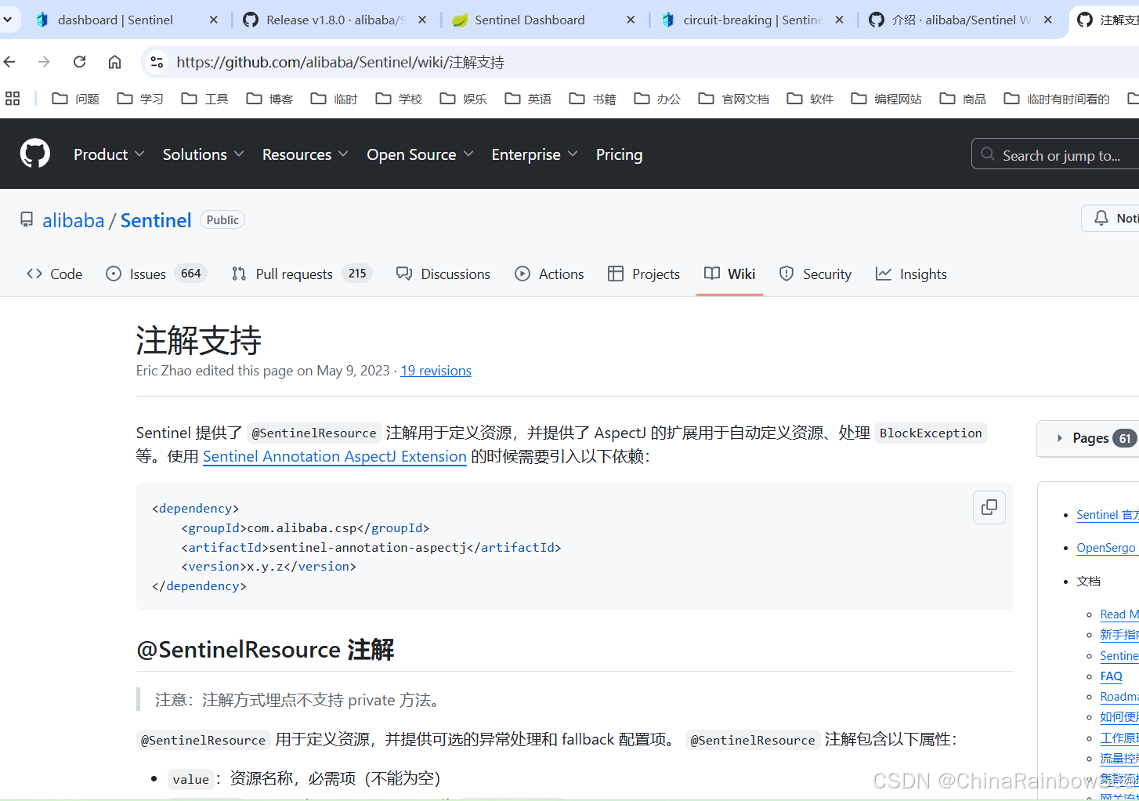Open Sentinel Annotation AspectJ Extension link

pyautogui.click(x=334, y=456)
